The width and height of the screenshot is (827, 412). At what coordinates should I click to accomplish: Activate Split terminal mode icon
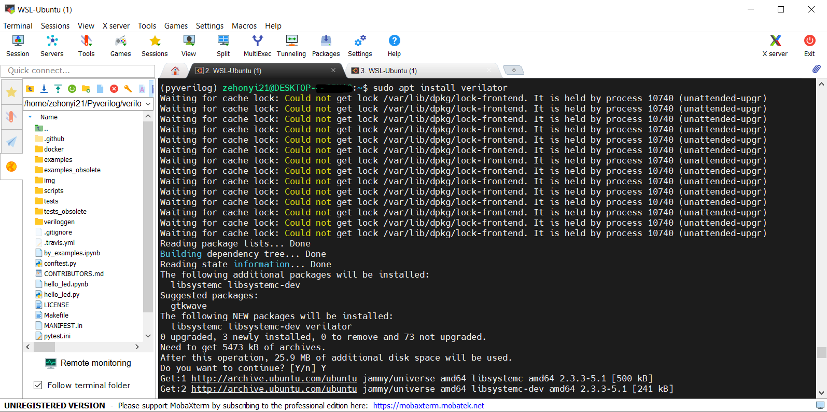(223, 46)
